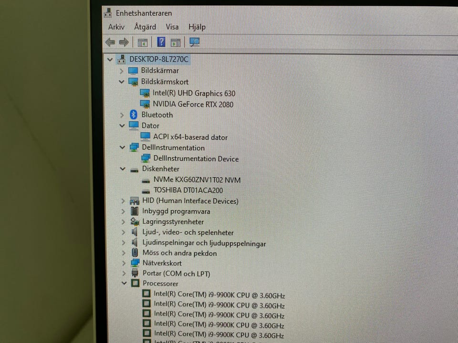Expand Ljud-, video- och spelenheter

pyautogui.click(x=123, y=232)
